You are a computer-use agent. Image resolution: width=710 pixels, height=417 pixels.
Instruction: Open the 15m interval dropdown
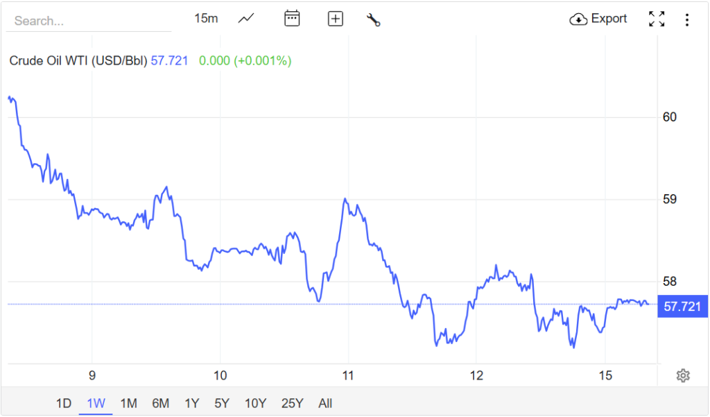(206, 19)
